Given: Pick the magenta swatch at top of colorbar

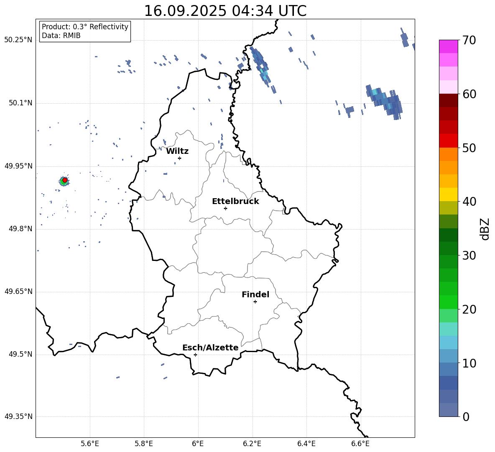Looking at the screenshot, I should 449,46.
